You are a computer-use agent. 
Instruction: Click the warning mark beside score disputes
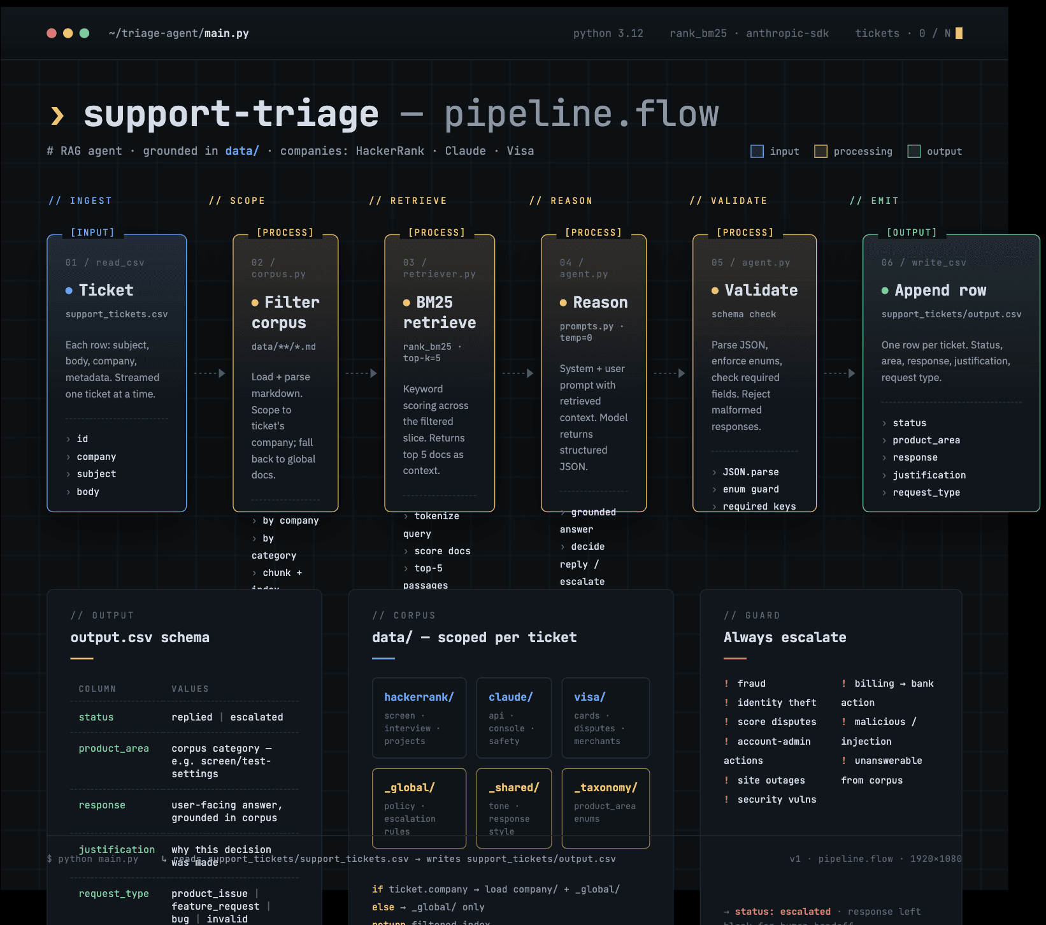tap(726, 722)
